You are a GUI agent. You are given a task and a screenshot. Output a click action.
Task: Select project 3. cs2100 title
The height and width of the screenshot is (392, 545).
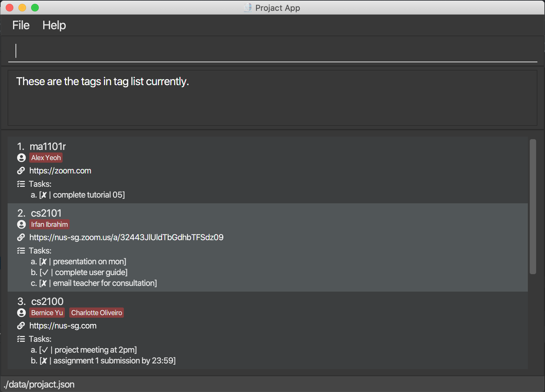point(41,301)
